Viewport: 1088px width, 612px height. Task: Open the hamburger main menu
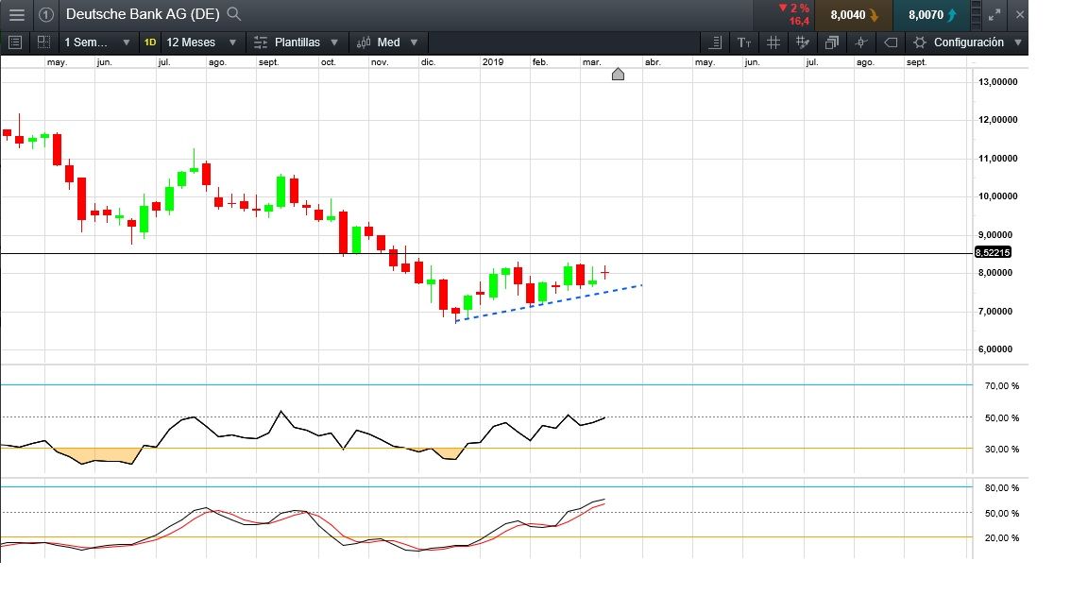[17, 14]
